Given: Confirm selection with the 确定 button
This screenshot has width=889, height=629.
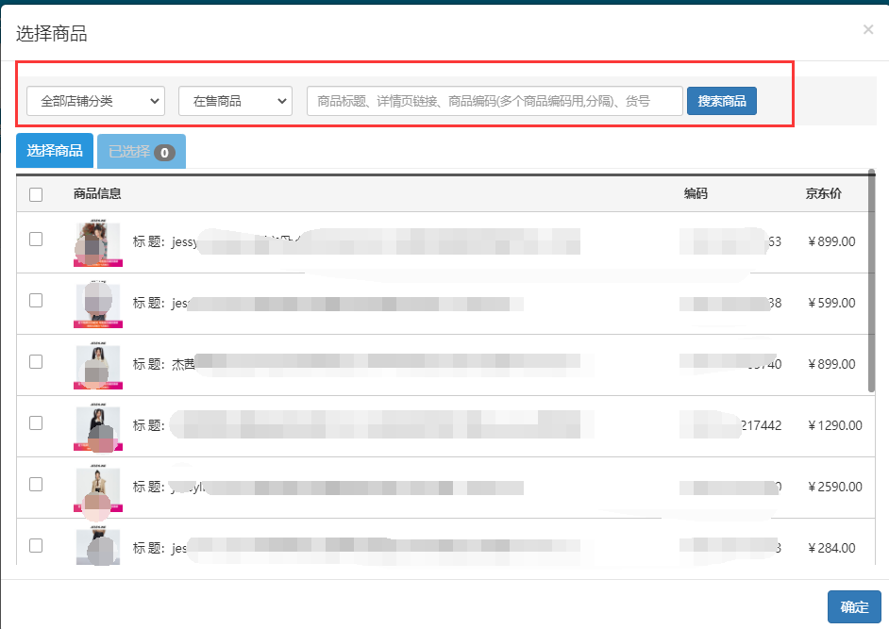Looking at the screenshot, I should pos(853,607).
